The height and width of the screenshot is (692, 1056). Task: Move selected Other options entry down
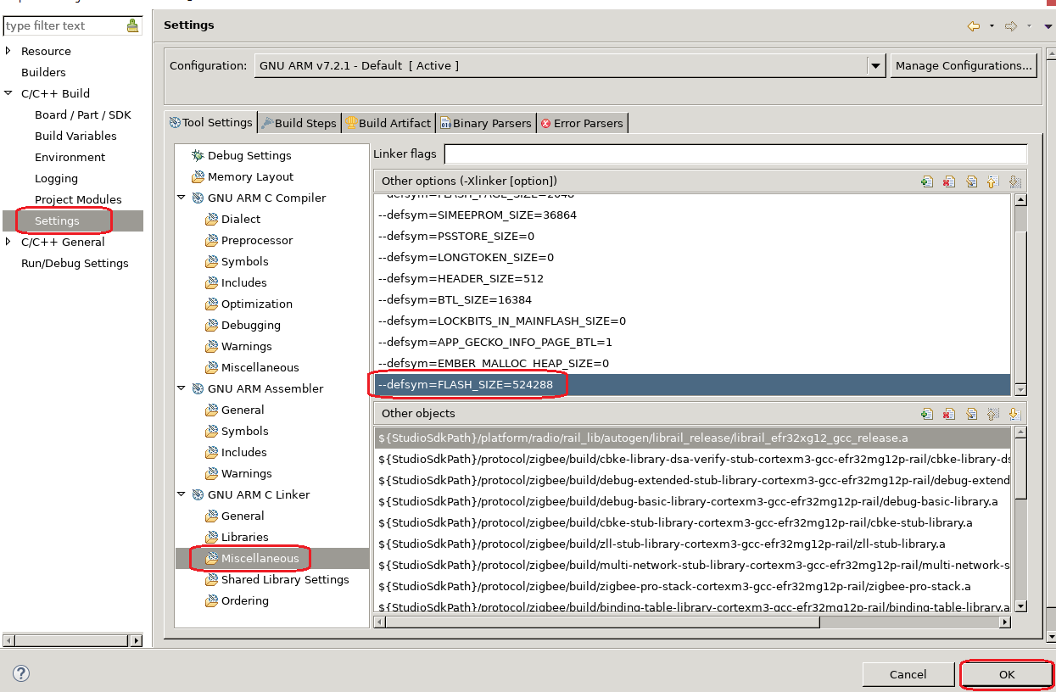(1014, 181)
